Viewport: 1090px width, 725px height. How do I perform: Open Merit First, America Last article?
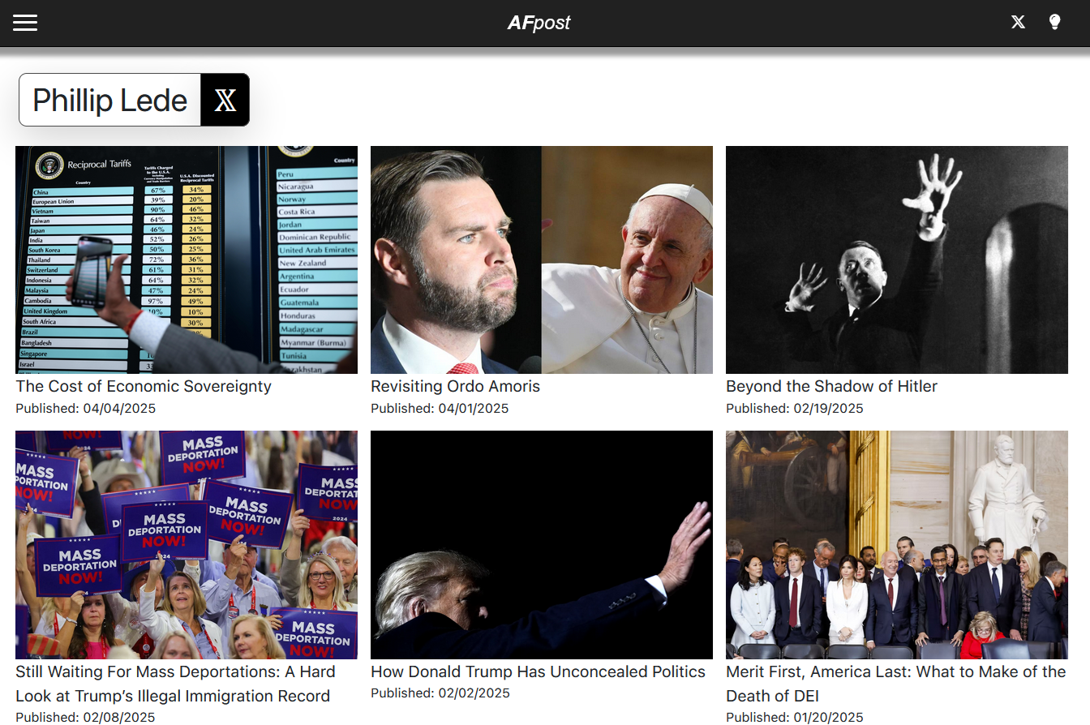895,684
